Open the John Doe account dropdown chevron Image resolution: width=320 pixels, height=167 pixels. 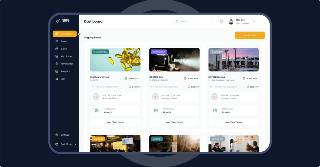tap(255, 22)
